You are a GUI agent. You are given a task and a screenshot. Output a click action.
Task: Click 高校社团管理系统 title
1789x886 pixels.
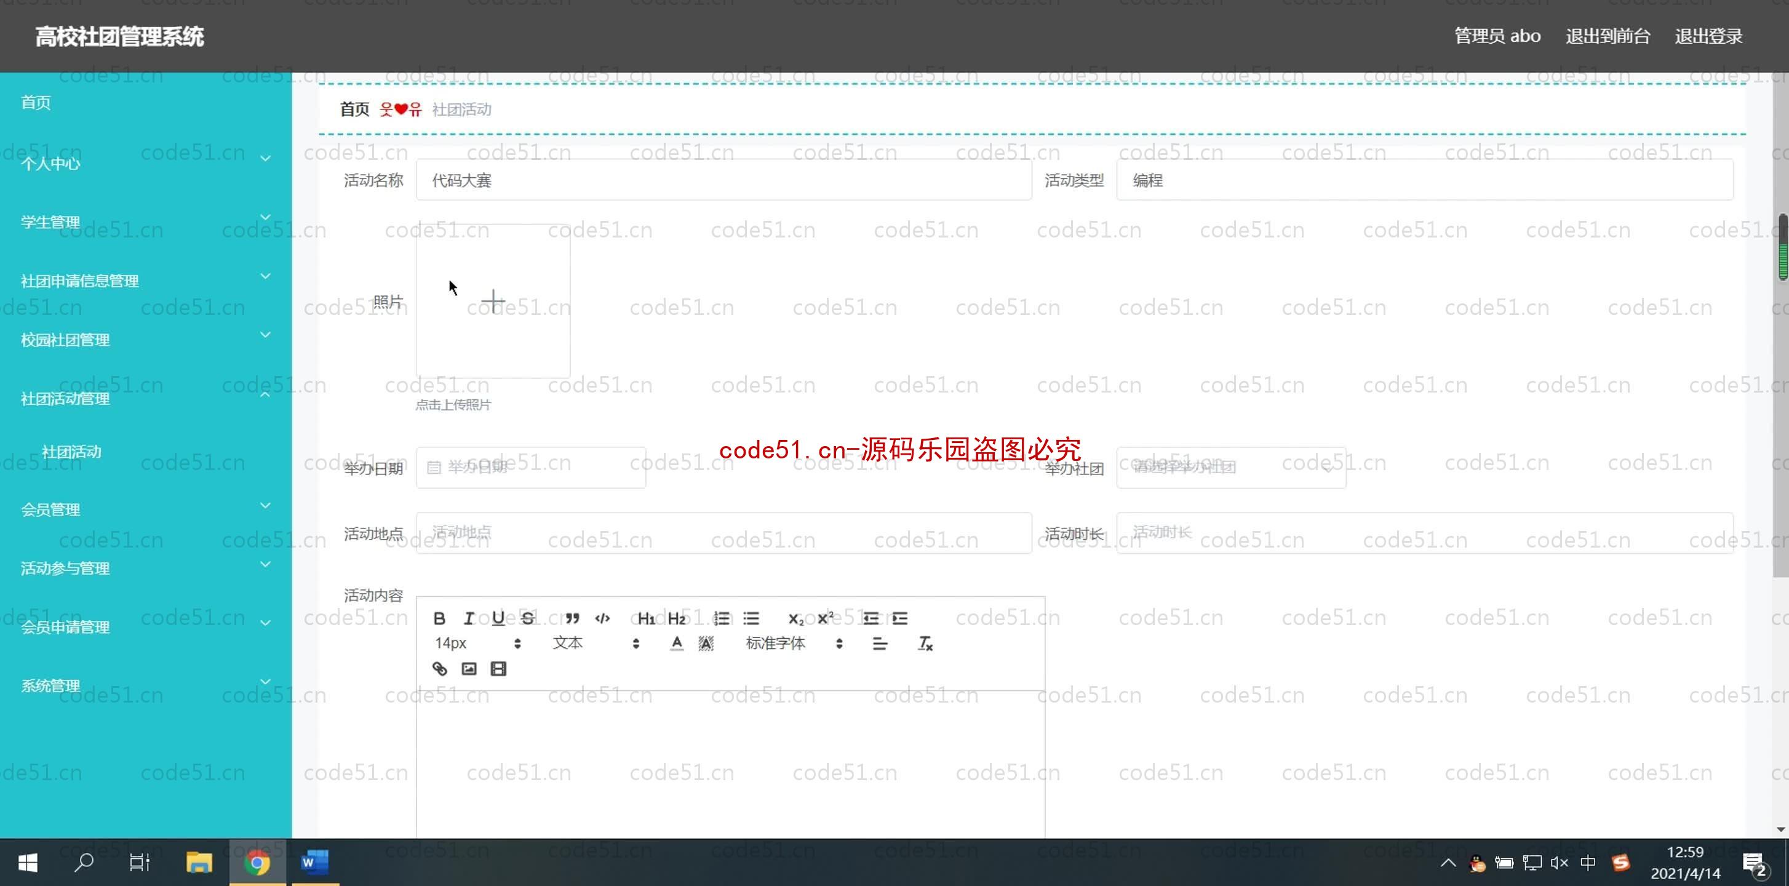(119, 36)
